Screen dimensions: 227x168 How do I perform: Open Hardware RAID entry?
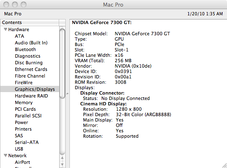coord(31,96)
